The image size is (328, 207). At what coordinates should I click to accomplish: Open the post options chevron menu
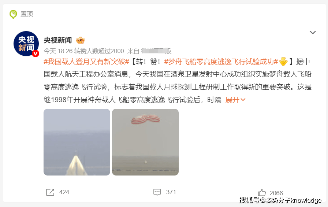pos(313,32)
